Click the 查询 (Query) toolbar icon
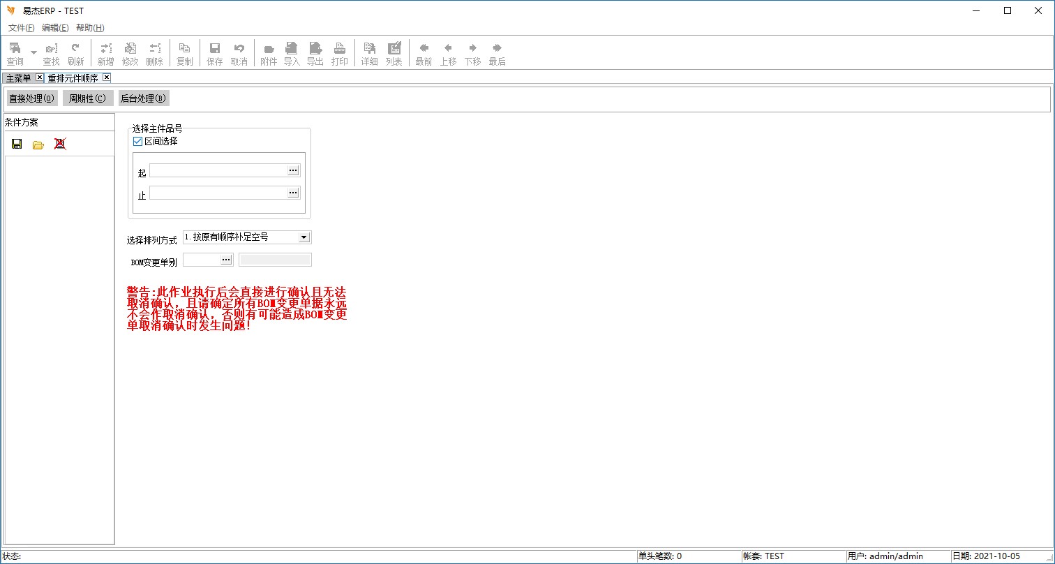This screenshot has height=564, width=1055. point(15,54)
